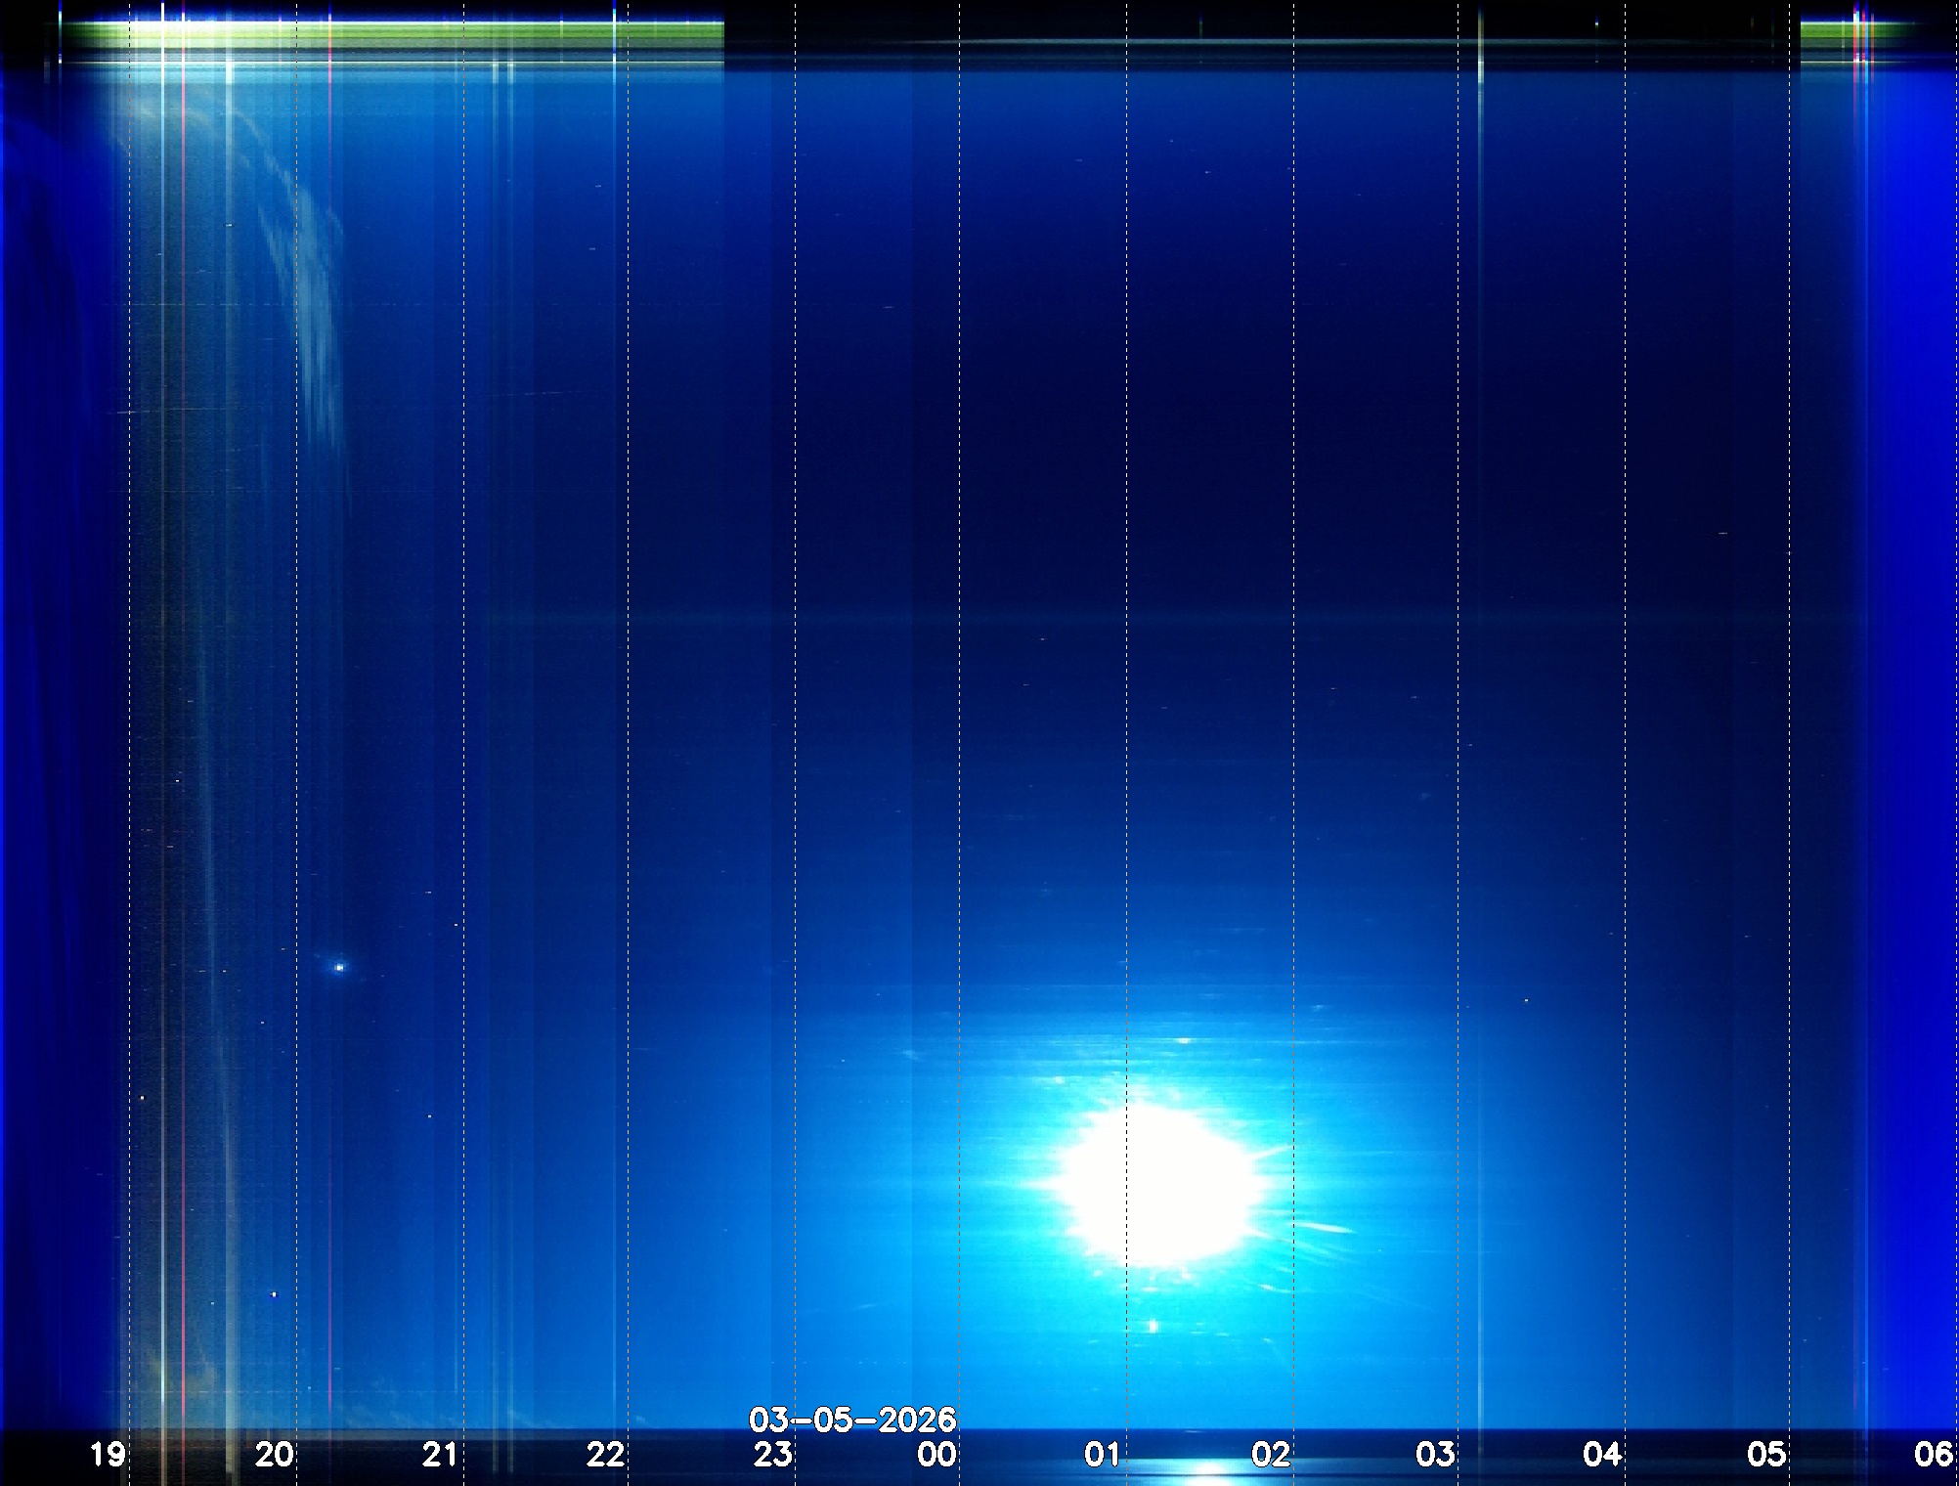Click the 05 hour label
The height and width of the screenshot is (1486, 1959).
click(1766, 1454)
